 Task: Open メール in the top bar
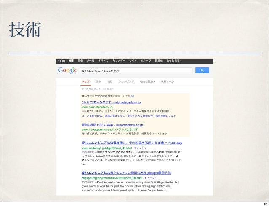click(90, 61)
